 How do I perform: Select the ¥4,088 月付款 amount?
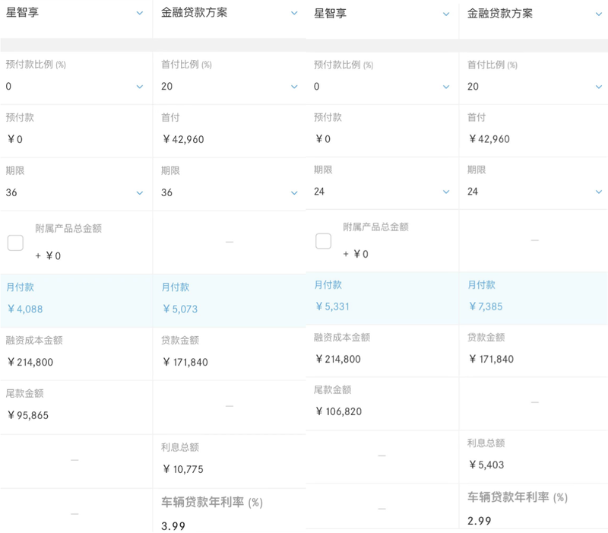pos(28,309)
